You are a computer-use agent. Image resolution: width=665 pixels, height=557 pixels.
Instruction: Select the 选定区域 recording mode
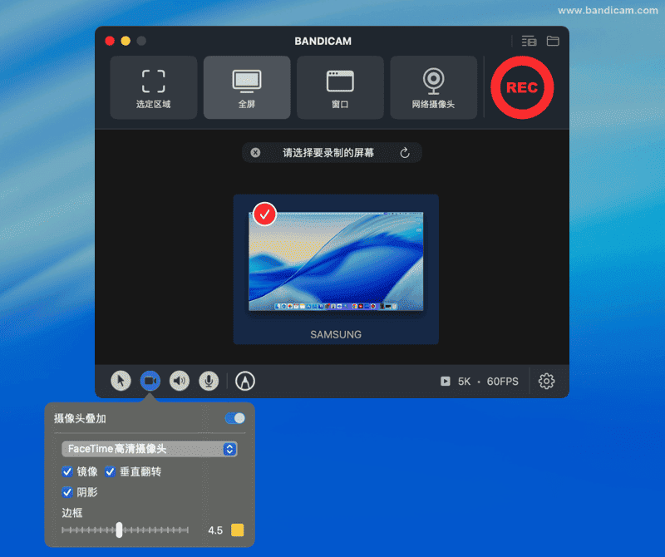(154, 87)
